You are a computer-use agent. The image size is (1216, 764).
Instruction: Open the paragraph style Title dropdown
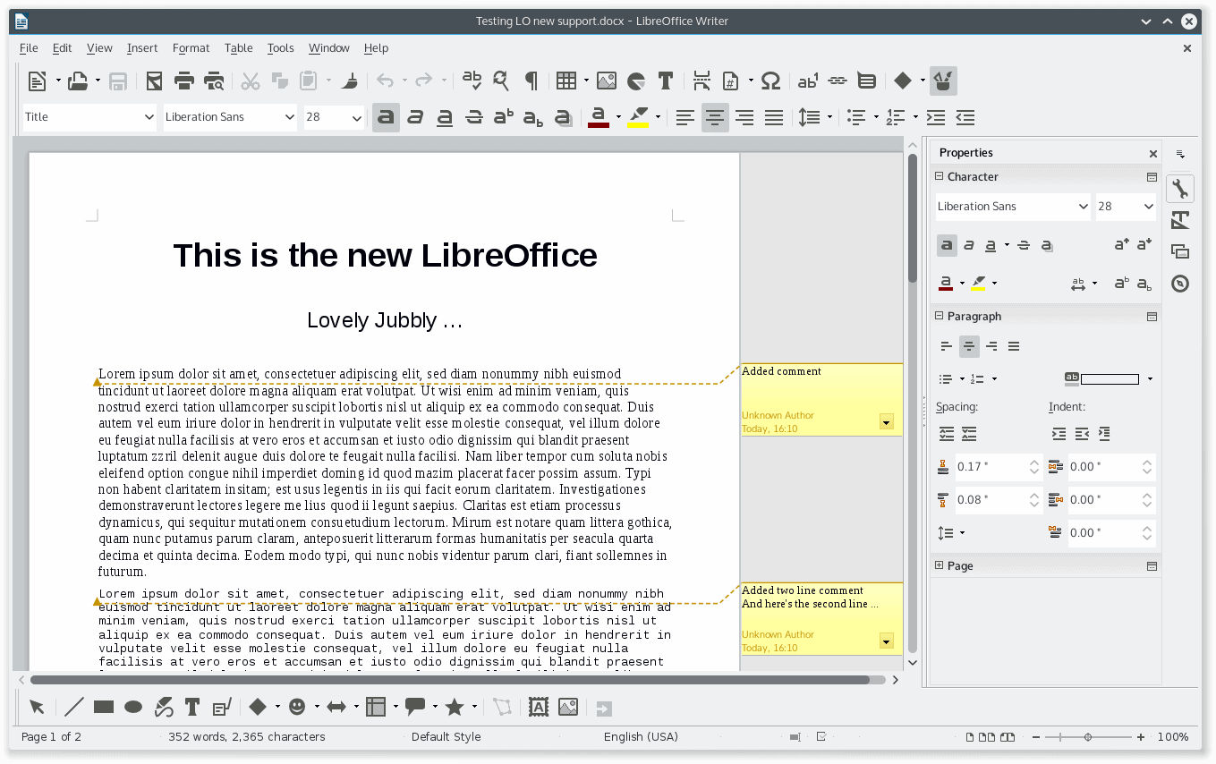tap(149, 117)
